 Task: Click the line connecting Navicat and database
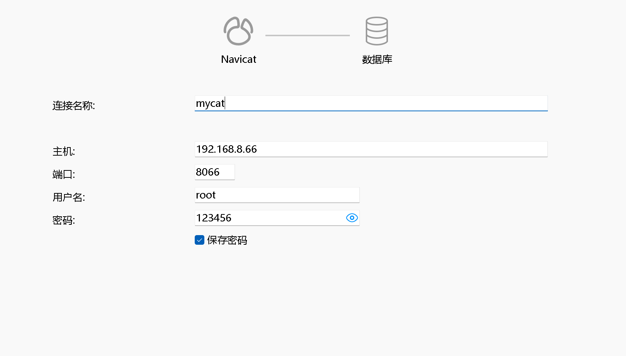(x=307, y=35)
